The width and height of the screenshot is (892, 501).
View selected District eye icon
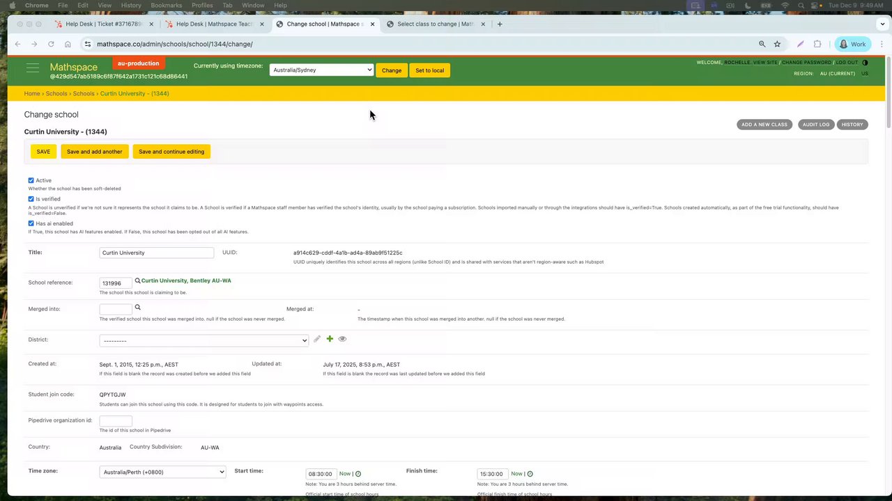[342, 339]
